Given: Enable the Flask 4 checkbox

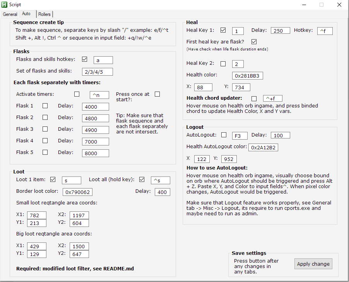Looking at the screenshot, I should click(x=45, y=140).
